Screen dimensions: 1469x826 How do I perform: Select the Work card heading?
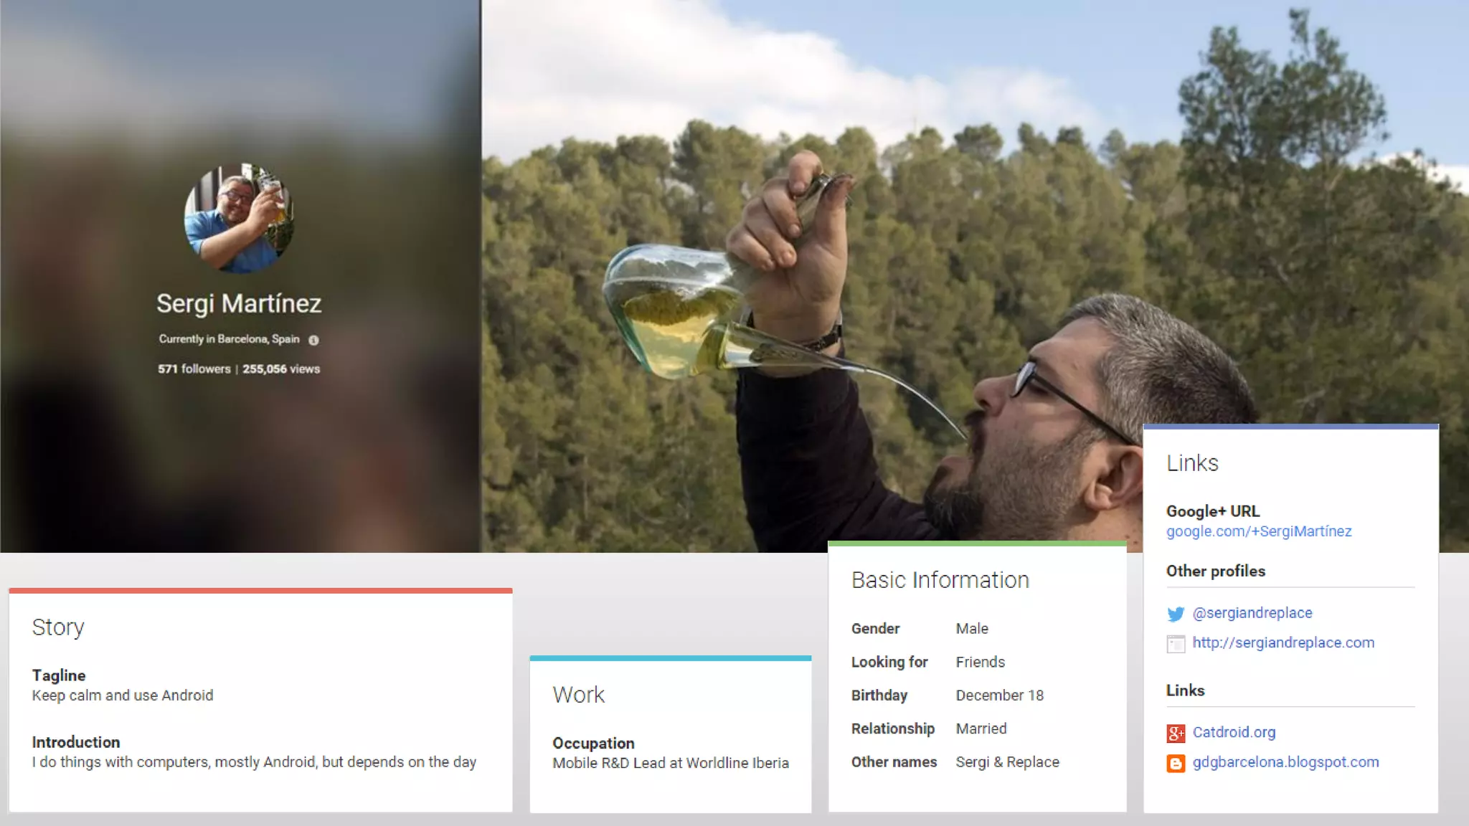click(579, 695)
